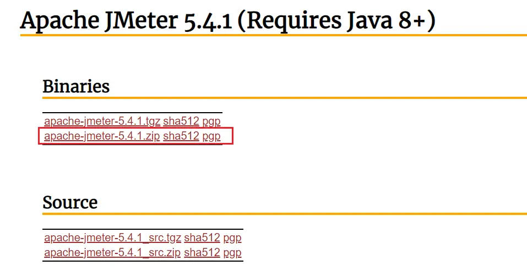Open pgp signature for binary tgz
The height and width of the screenshot is (271, 527).
tap(211, 121)
